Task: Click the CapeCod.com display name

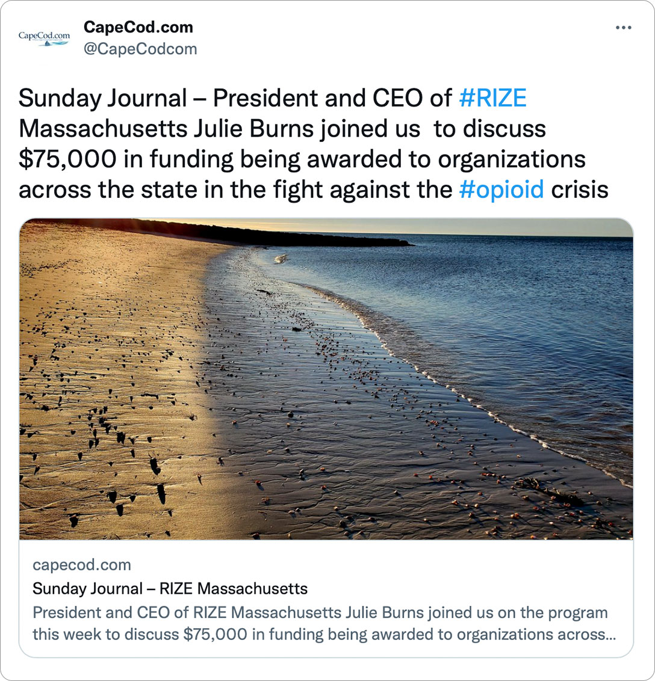Action: 138,27
